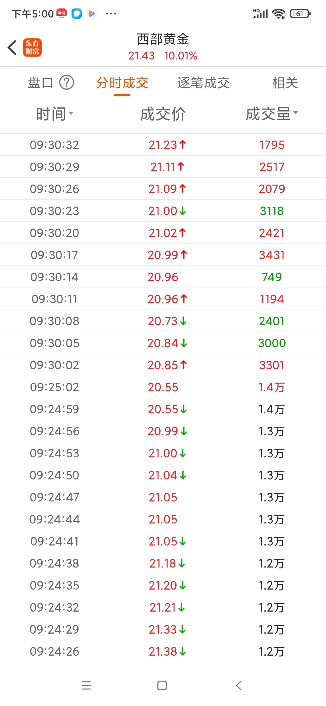Tap the battery indicator in status bar

300,14
